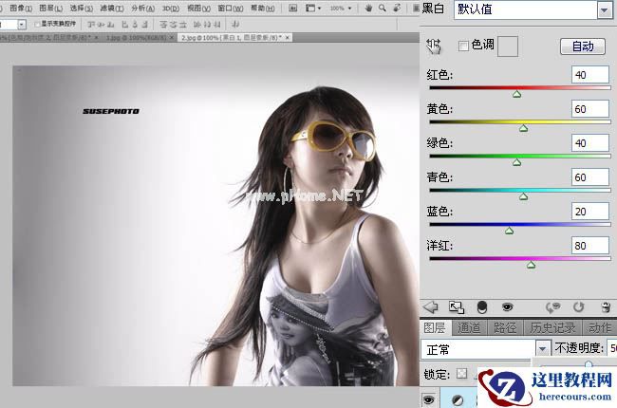Toggle the 显示变换控件 checkbox
The width and height of the screenshot is (617, 408).
tap(37, 25)
